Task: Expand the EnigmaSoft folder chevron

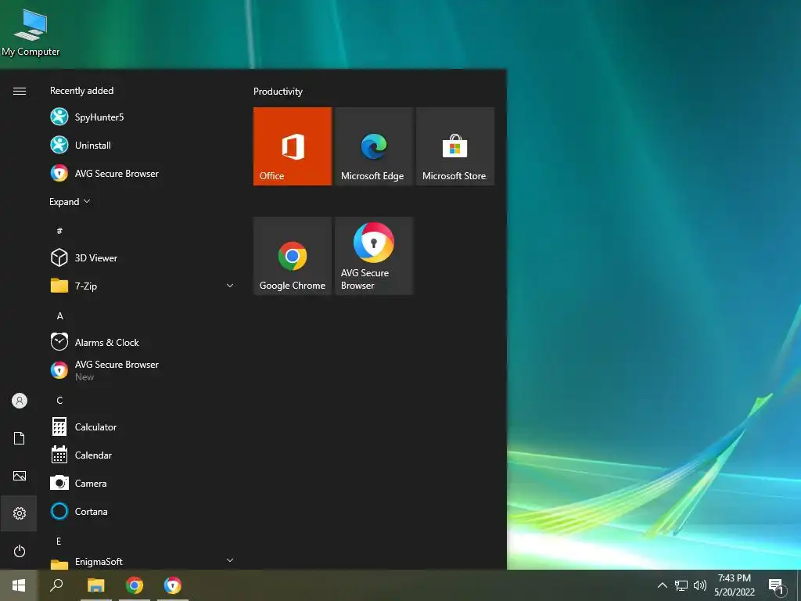Action: [x=230, y=560]
